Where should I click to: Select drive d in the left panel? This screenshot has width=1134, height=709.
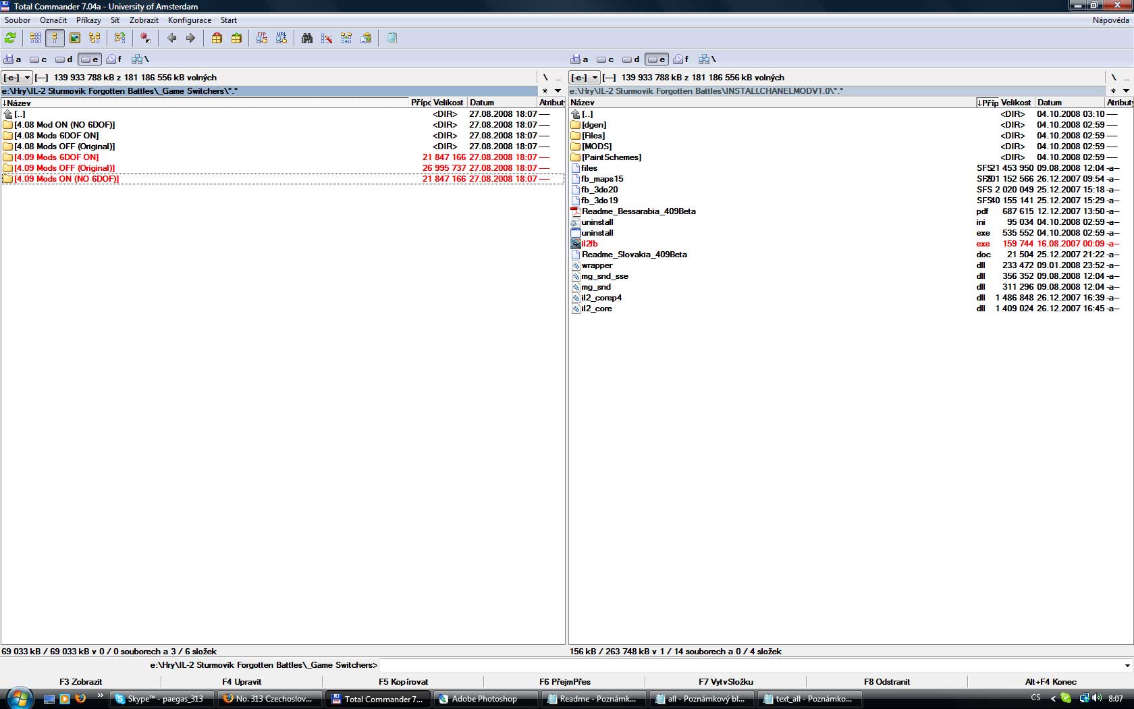click(64, 59)
